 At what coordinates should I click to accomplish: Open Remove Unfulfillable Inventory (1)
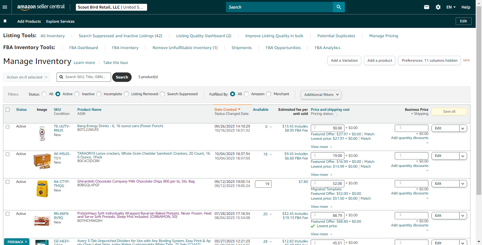(185, 48)
